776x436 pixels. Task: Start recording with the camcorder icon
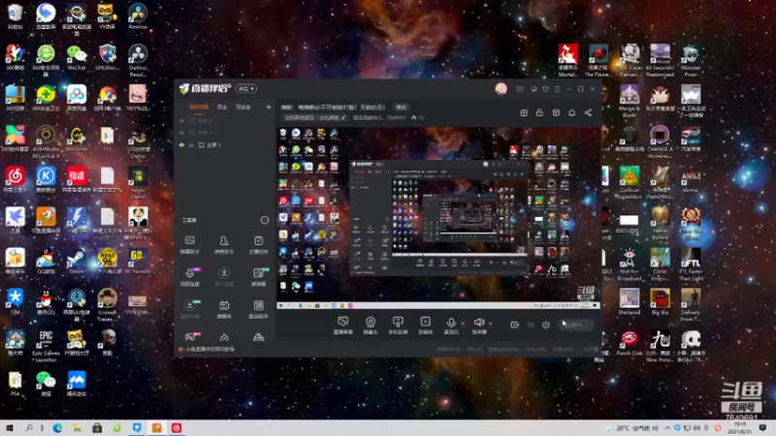515,325
